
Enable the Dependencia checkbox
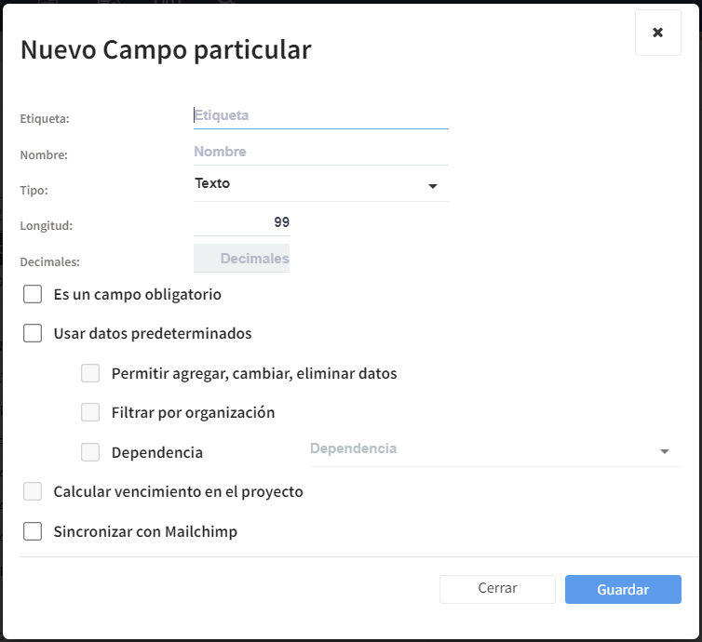[x=90, y=453]
